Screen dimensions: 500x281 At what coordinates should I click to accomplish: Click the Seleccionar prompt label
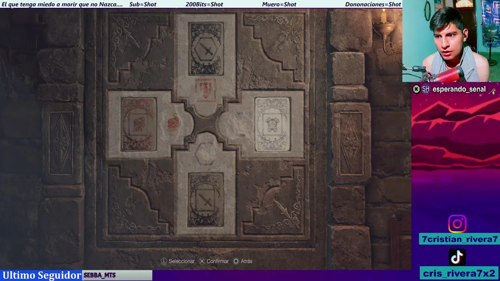click(x=182, y=261)
